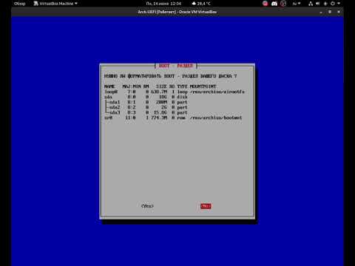Click the power icon in the top bar
The width and height of the screenshot is (355, 266).
(x=333, y=4)
